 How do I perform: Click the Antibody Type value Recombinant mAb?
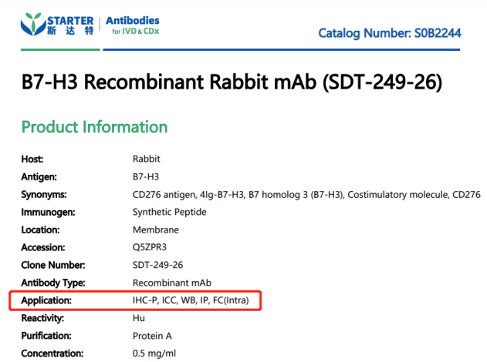coord(171,283)
